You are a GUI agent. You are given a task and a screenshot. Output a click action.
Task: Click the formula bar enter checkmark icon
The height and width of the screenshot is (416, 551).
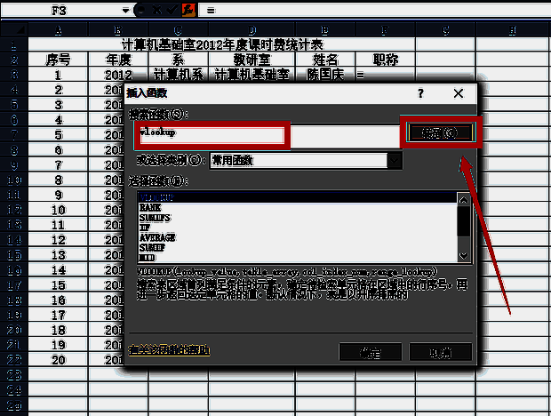coord(172,10)
